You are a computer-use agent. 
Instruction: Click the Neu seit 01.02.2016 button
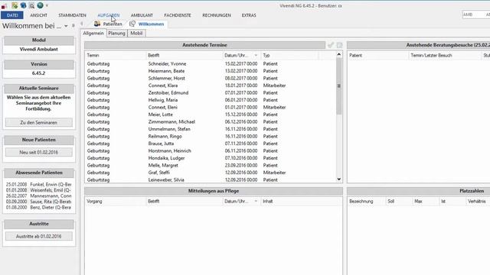pyautogui.click(x=39, y=152)
